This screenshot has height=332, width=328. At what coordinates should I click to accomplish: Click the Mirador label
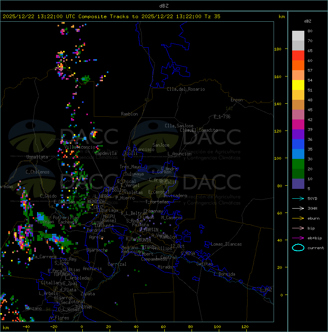coord(166,267)
